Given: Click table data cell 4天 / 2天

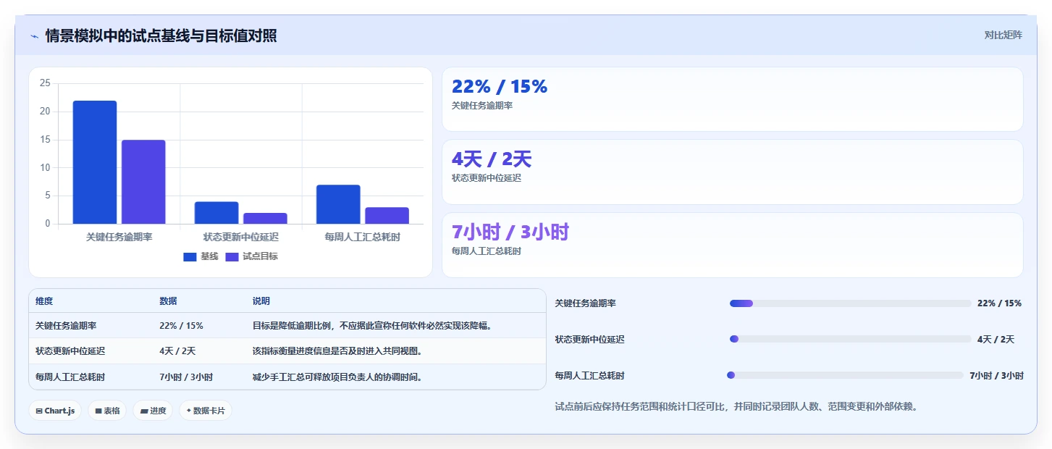Looking at the screenshot, I should (x=177, y=351).
